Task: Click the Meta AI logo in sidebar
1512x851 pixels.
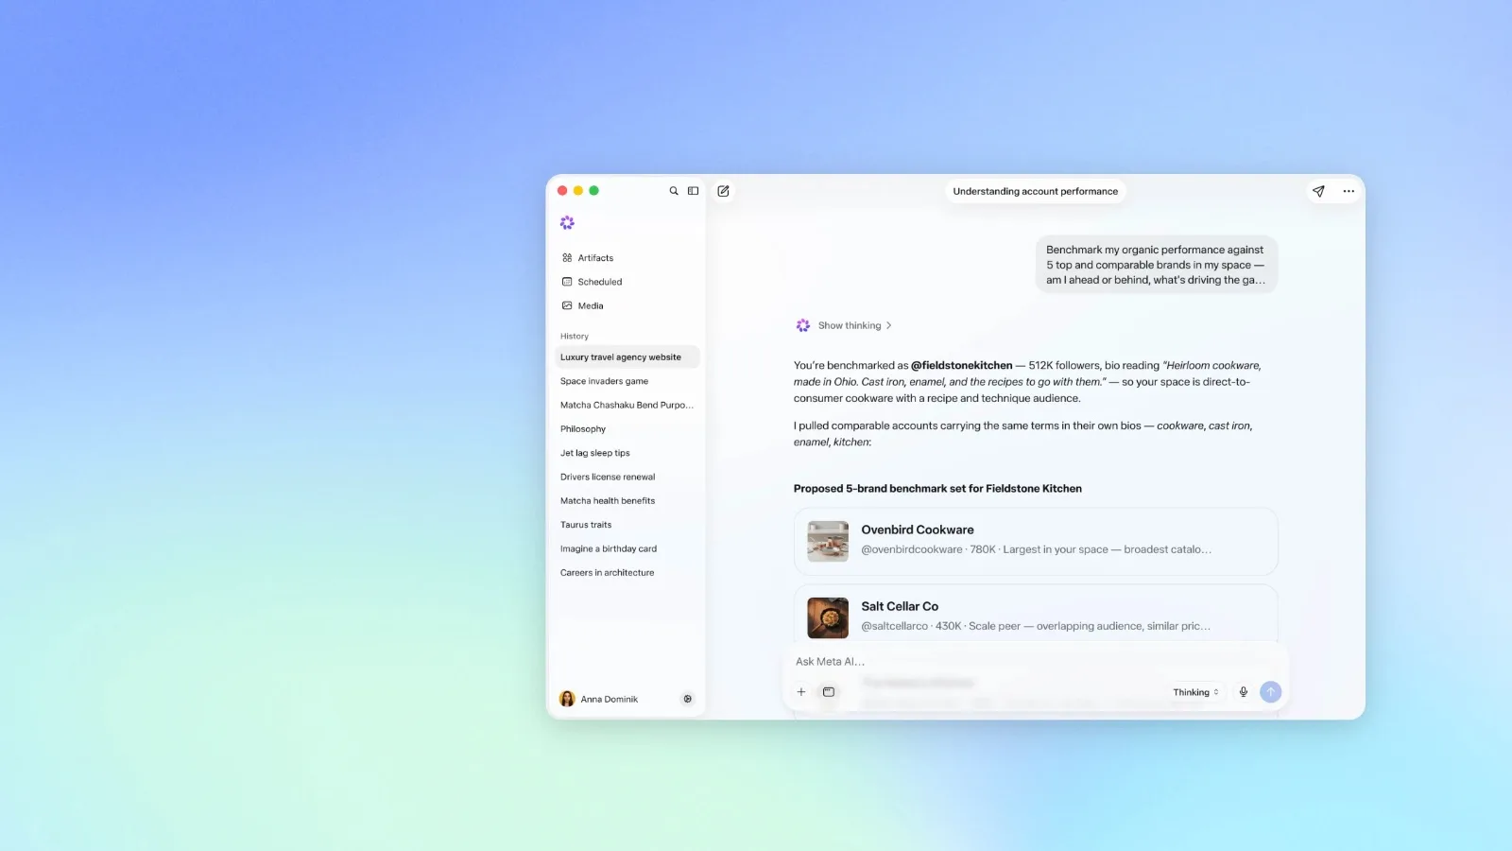Action: (x=567, y=222)
